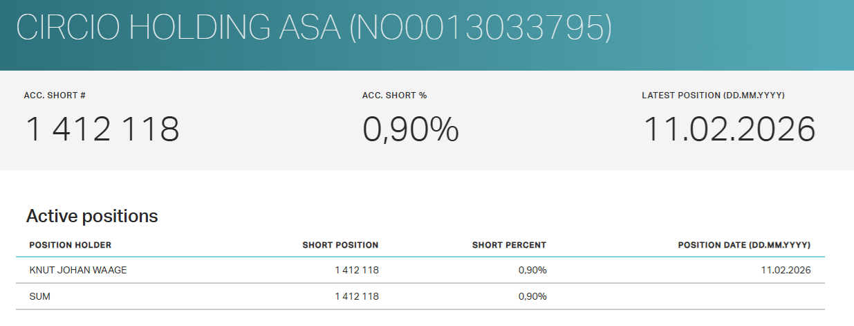Click short position value in Knut Johan Waage row

tap(356, 270)
